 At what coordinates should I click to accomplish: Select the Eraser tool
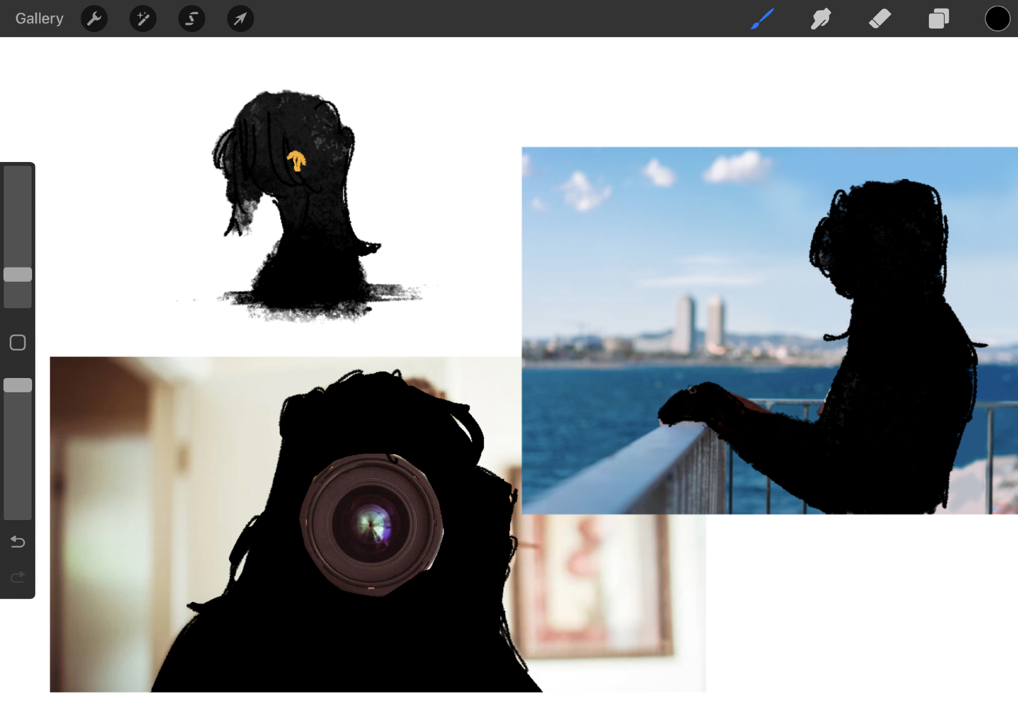[880, 19]
